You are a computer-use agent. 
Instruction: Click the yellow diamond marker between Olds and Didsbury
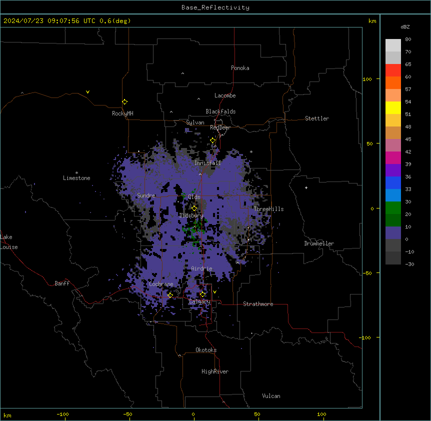coord(194,208)
